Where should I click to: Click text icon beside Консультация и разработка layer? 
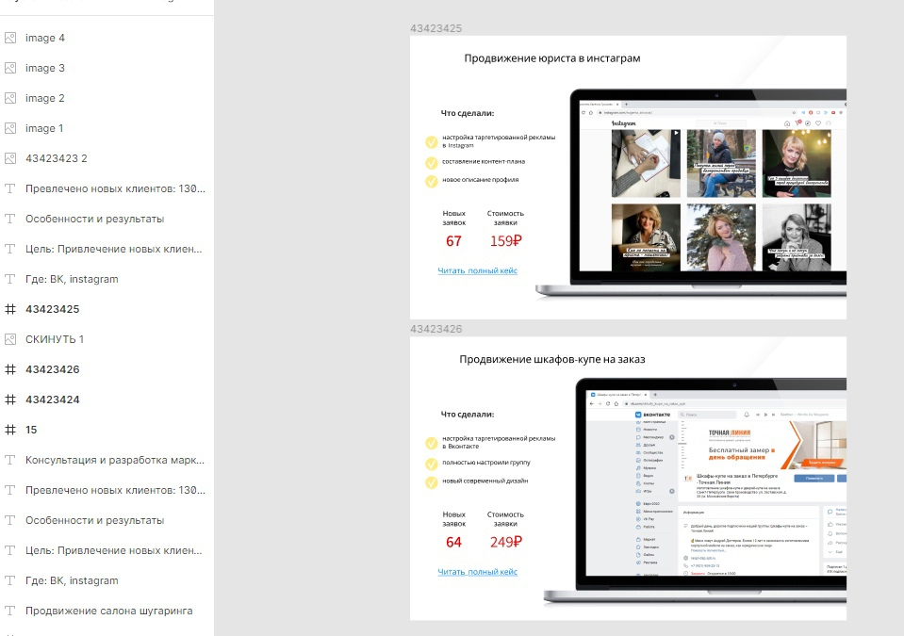pos(10,460)
